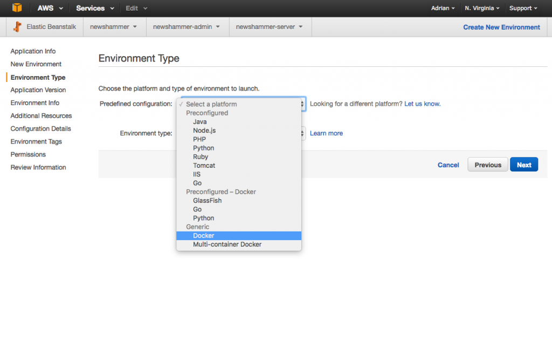Click the Create New Environment link
This screenshot has height=348, width=552.
click(501, 26)
